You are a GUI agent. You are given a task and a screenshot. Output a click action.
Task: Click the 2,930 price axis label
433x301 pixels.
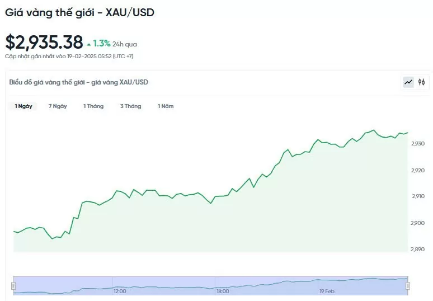click(418, 144)
